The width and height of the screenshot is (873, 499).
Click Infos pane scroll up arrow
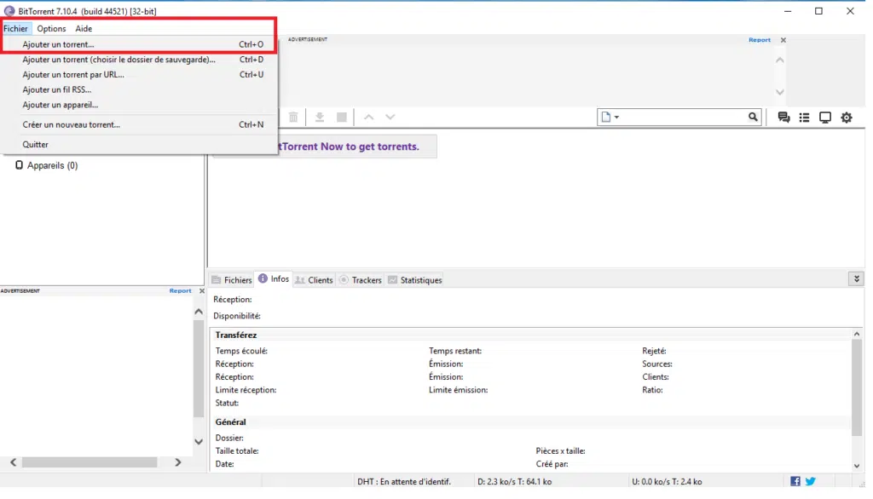[857, 335]
